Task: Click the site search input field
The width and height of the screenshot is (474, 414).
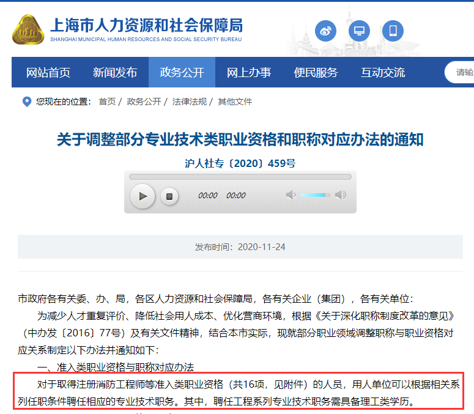Action: coord(462,73)
